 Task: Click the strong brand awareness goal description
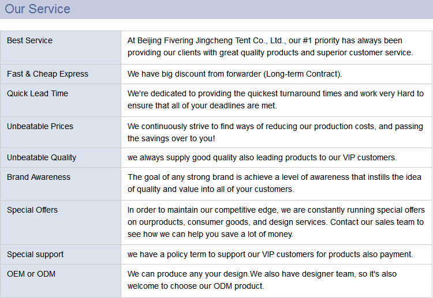click(x=274, y=183)
